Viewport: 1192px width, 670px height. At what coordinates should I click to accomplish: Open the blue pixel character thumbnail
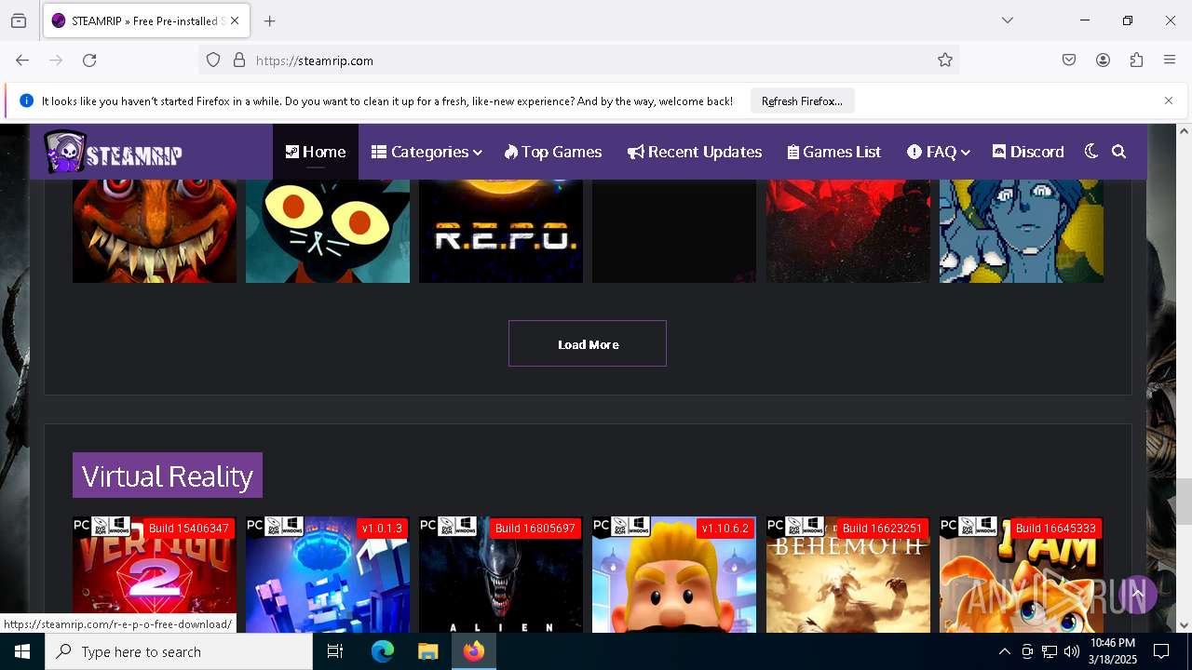tap(1022, 231)
